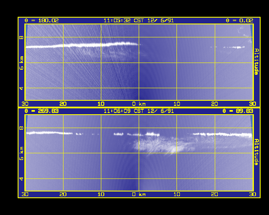Image resolution: width=269 pixels, height=215 pixels.
Task: Click the 20 range label on the θ = 0.02 side
Action: tap(215, 104)
